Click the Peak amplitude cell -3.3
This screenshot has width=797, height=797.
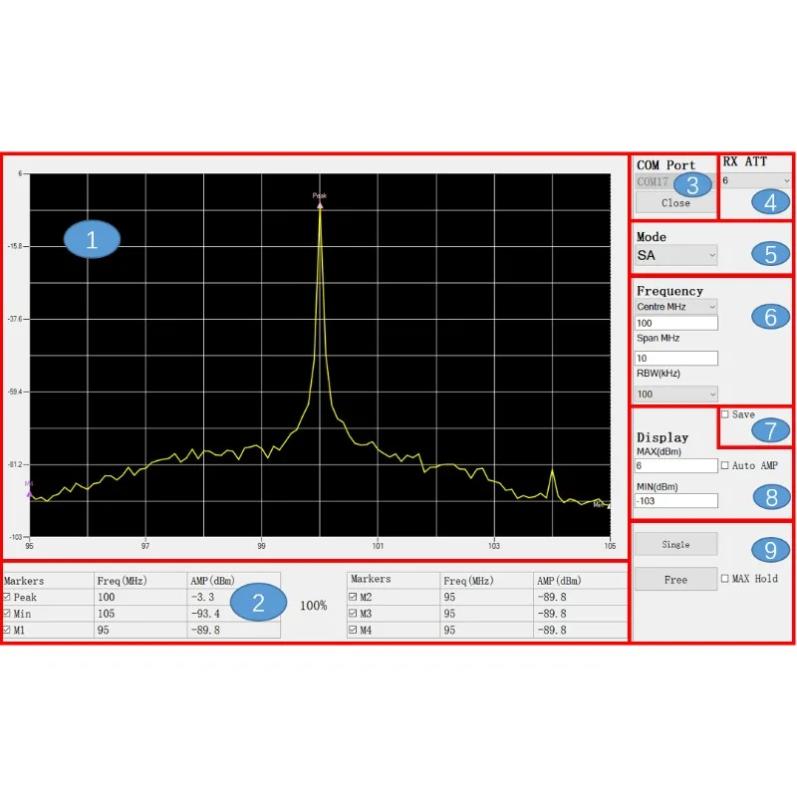pos(233,597)
